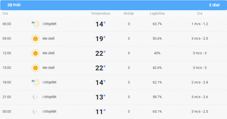Click the 2 m/s - 2.4 wind value

tap(200, 82)
